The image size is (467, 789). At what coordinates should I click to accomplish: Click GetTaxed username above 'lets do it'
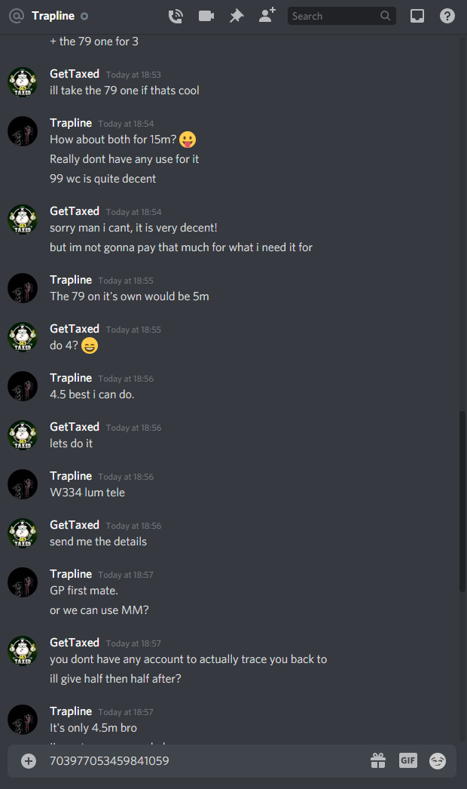(75, 427)
